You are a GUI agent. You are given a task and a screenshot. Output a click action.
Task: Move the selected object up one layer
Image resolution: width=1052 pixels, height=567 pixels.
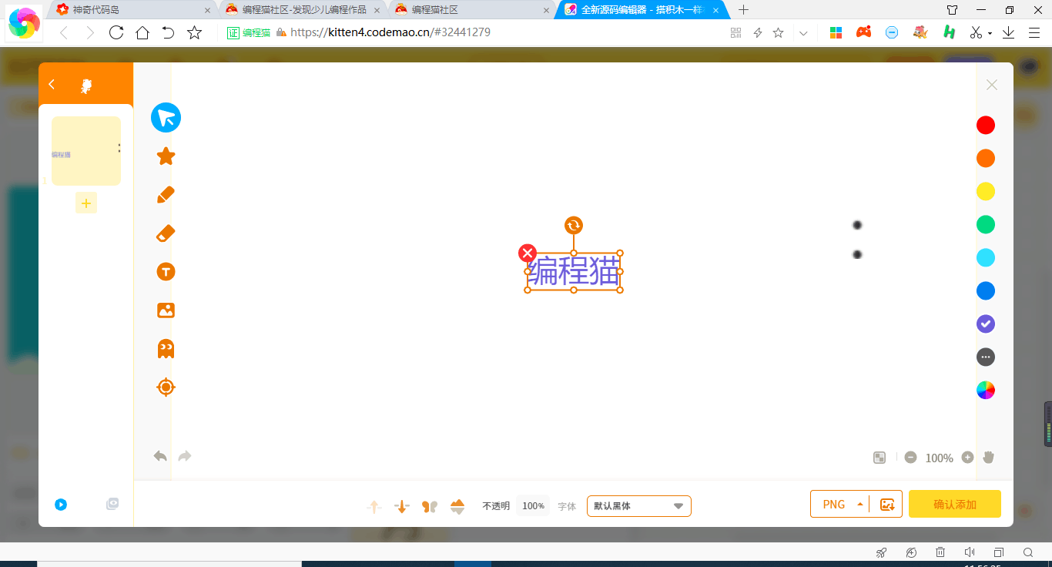(374, 506)
